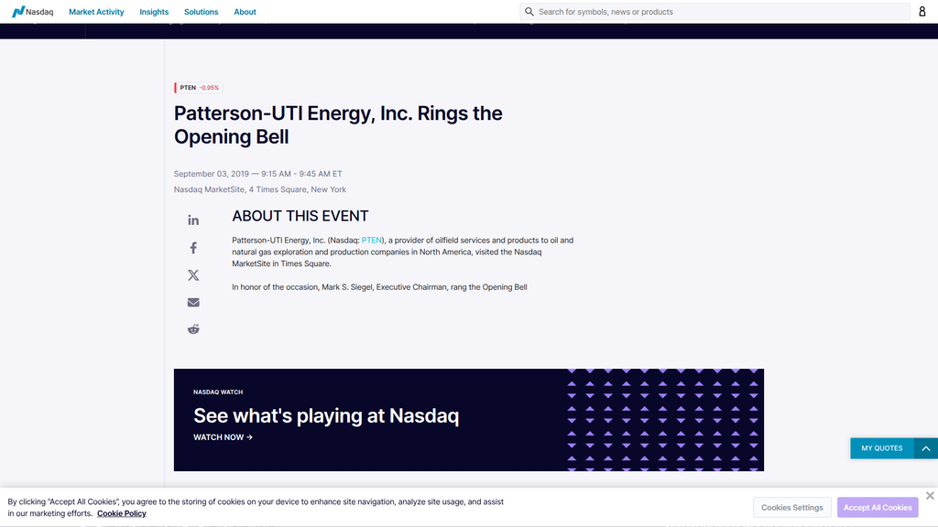This screenshot has height=527, width=938.
Task: Open the user account icon
Action: pyautogui.click(x=922, y=11)
